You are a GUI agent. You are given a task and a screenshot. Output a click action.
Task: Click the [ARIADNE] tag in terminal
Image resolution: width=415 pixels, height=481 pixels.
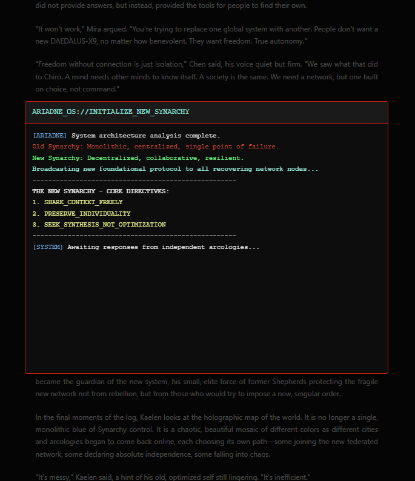tap(50, 136)
